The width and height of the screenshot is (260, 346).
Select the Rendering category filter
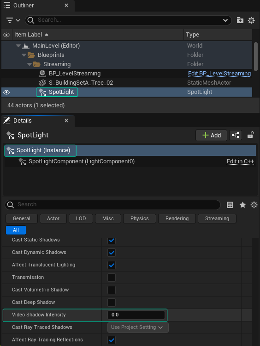(x=177, y=218)
